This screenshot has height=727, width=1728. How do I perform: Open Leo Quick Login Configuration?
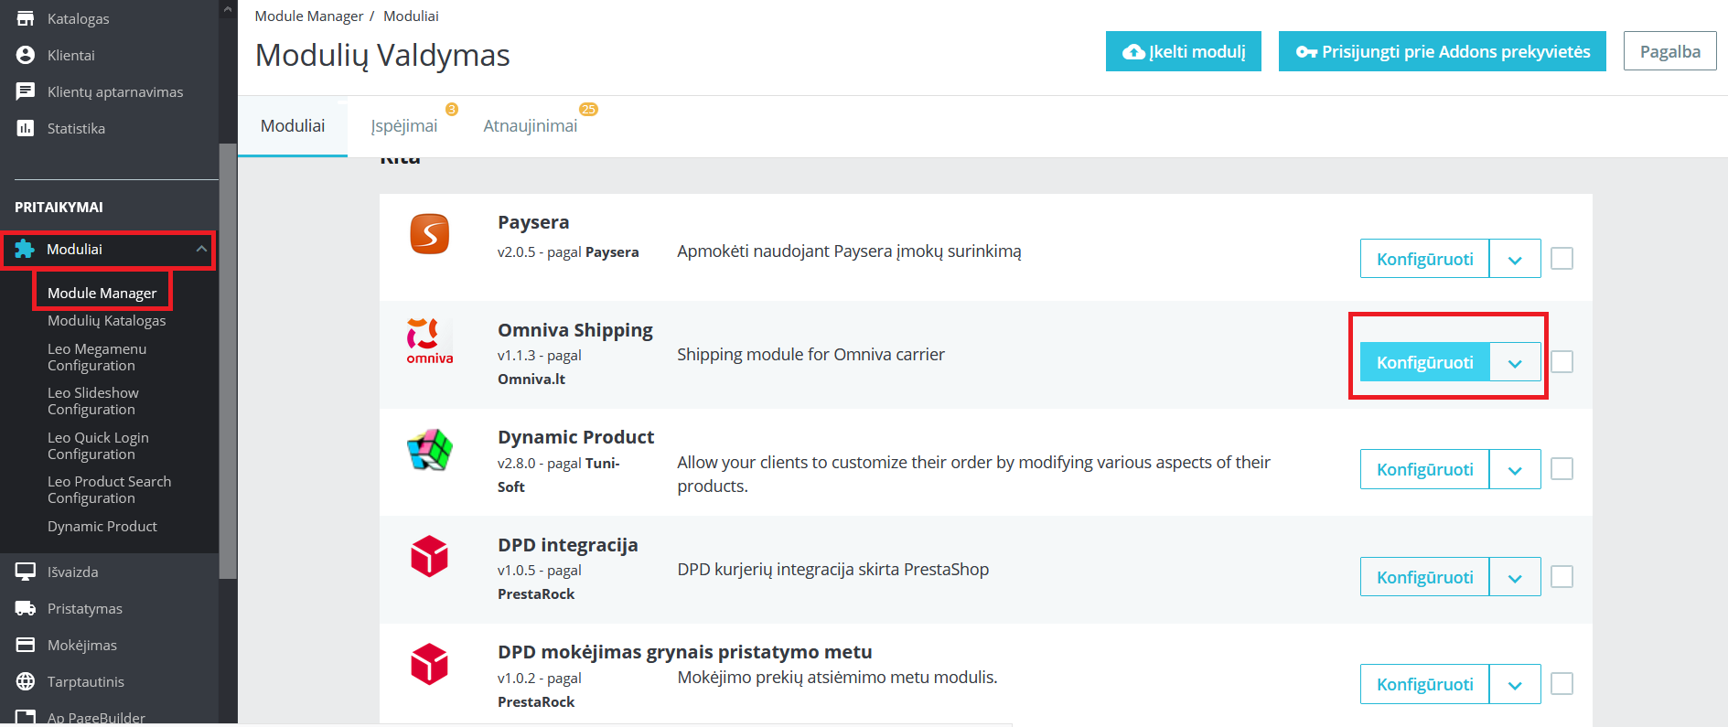(98, 446)
